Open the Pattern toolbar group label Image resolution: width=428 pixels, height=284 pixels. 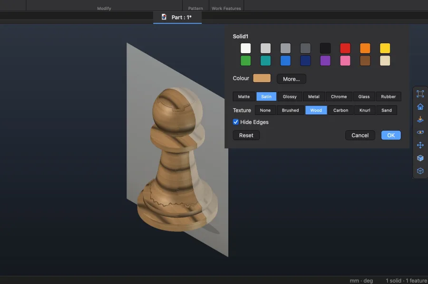195,9
